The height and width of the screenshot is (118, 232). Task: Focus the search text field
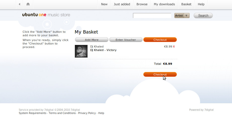[152, 15]
